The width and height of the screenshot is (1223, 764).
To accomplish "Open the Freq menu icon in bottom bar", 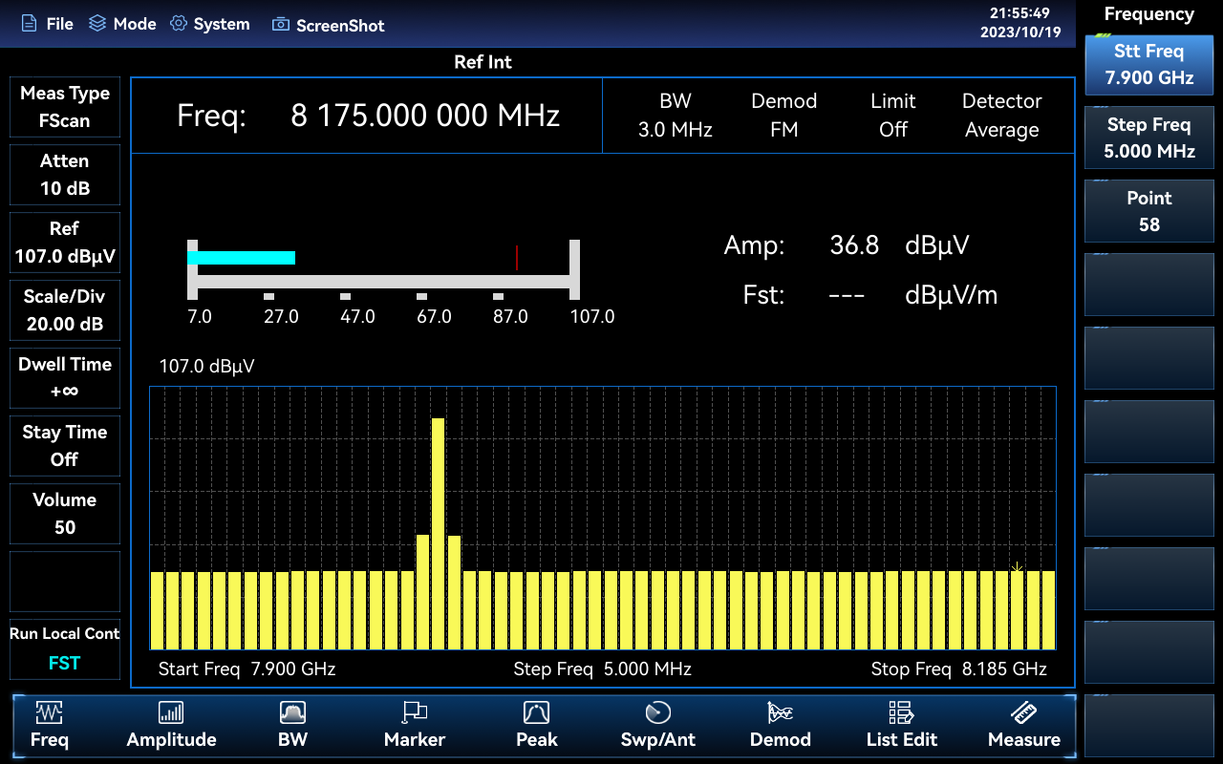I will [49, 712].
